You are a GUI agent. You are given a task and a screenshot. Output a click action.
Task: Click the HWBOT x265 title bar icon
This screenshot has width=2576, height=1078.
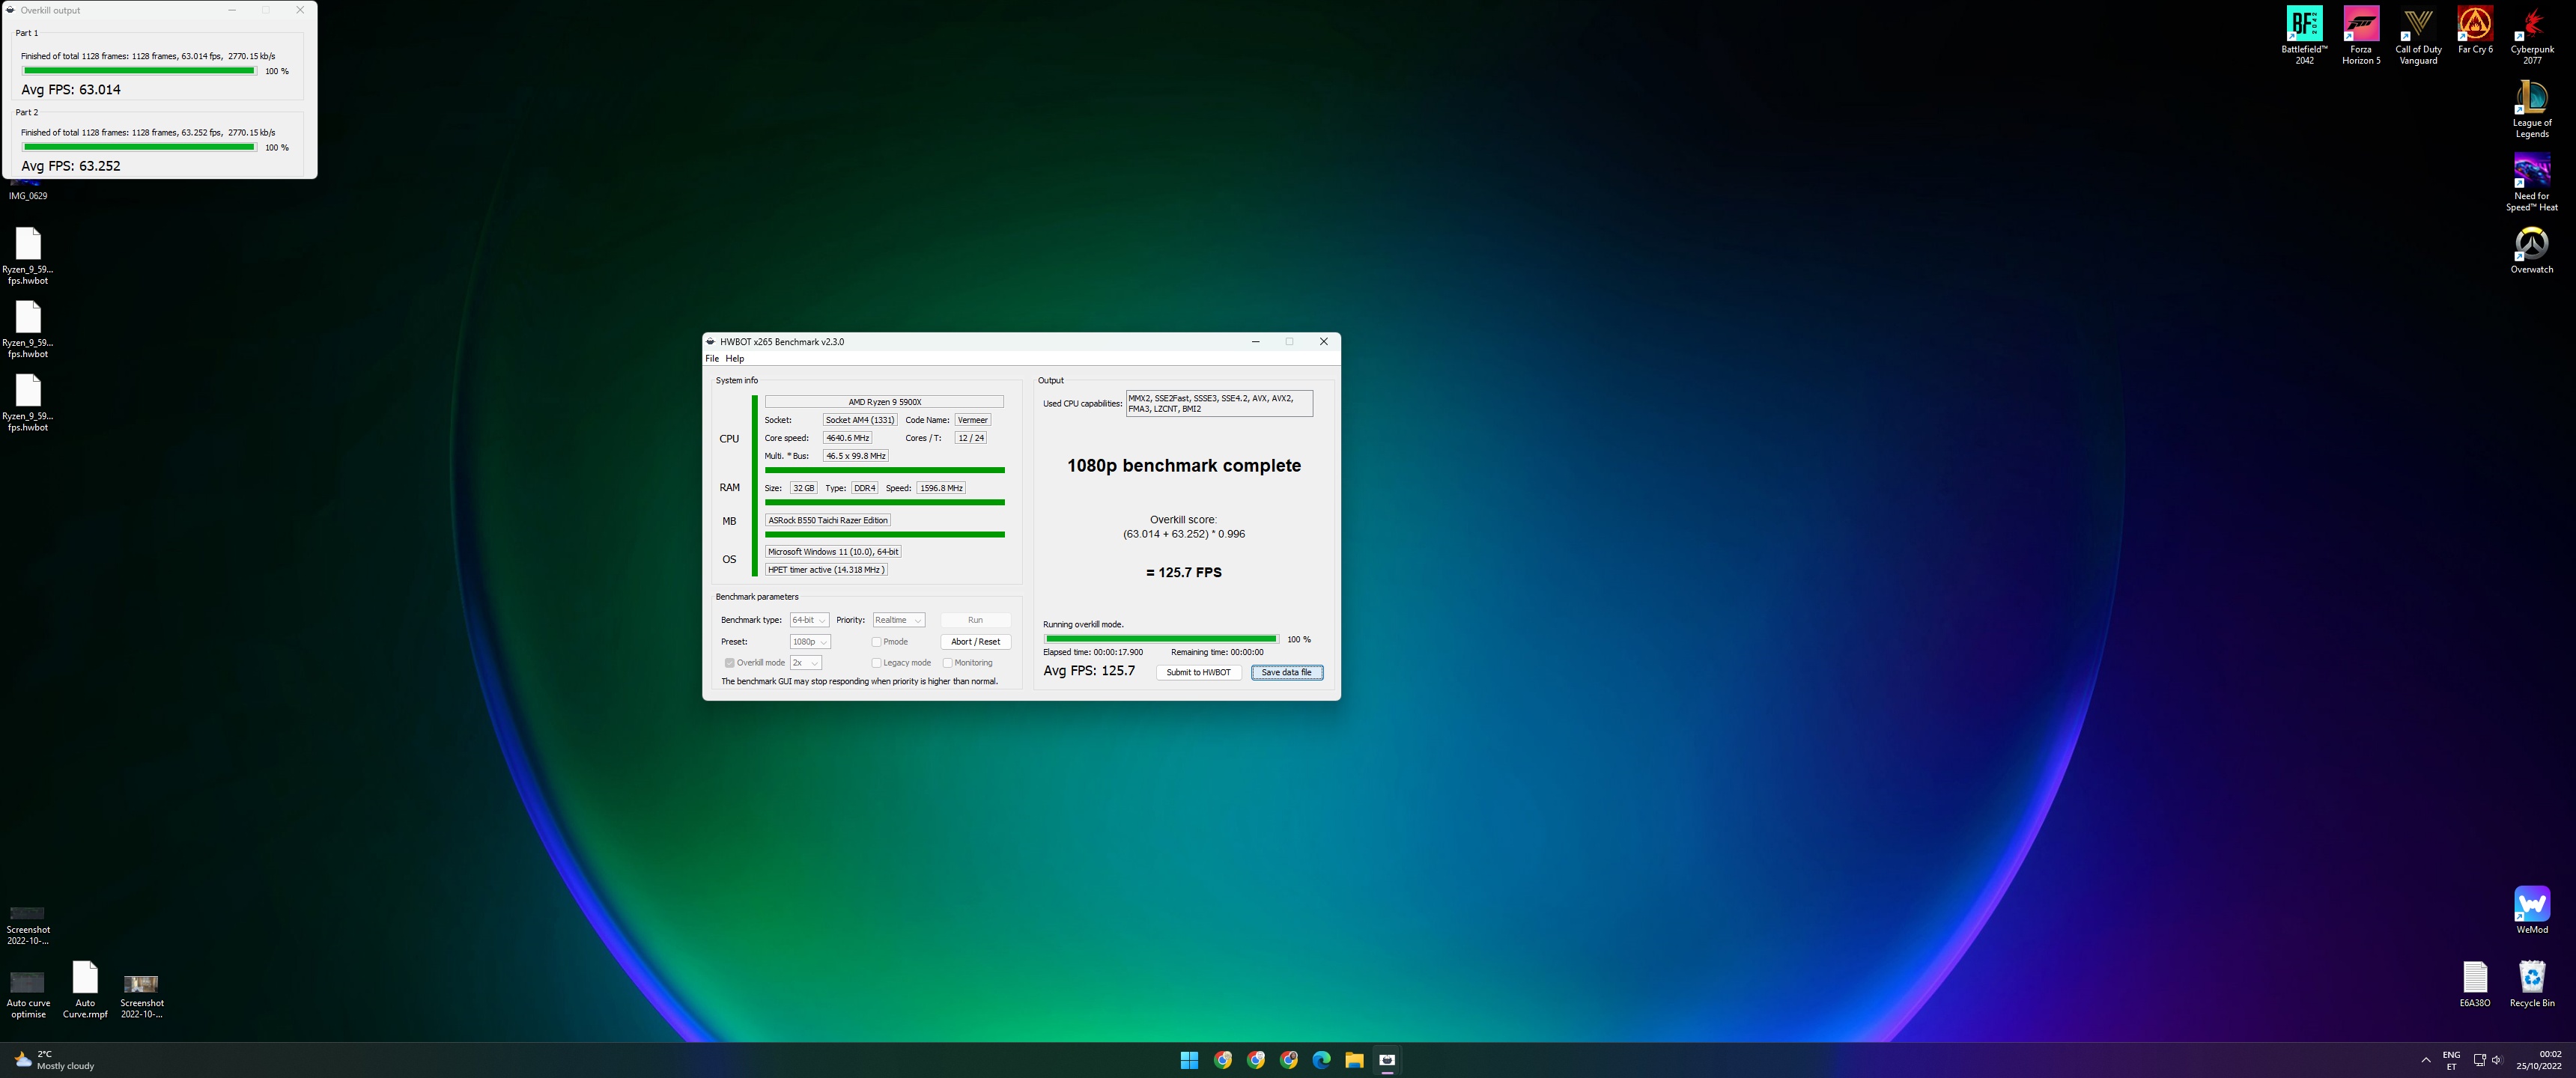(711, 342)
